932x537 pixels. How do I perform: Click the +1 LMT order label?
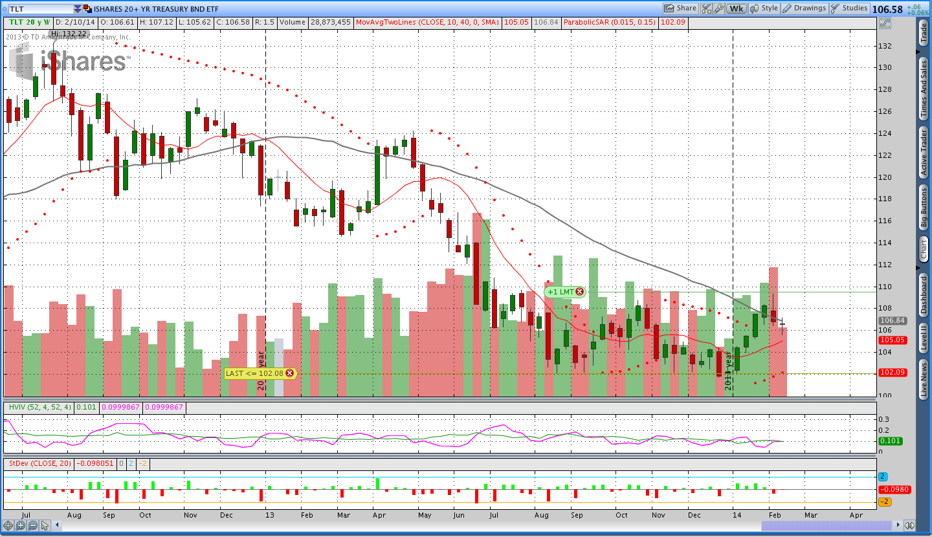[560, 292]
